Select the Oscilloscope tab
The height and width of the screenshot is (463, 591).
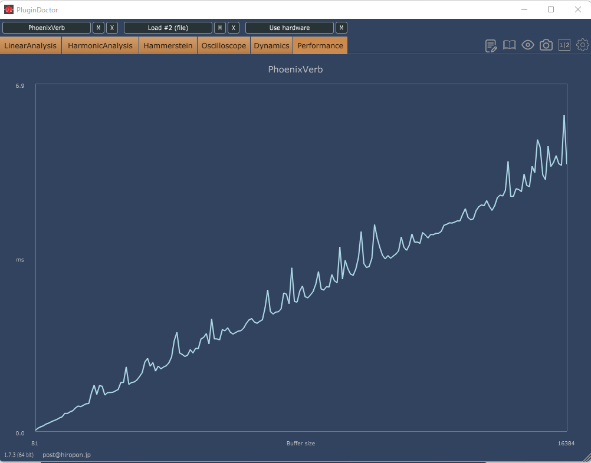click(224, 45)
